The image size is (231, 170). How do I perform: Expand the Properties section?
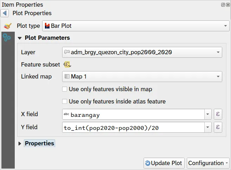click(x=20, y=144)
